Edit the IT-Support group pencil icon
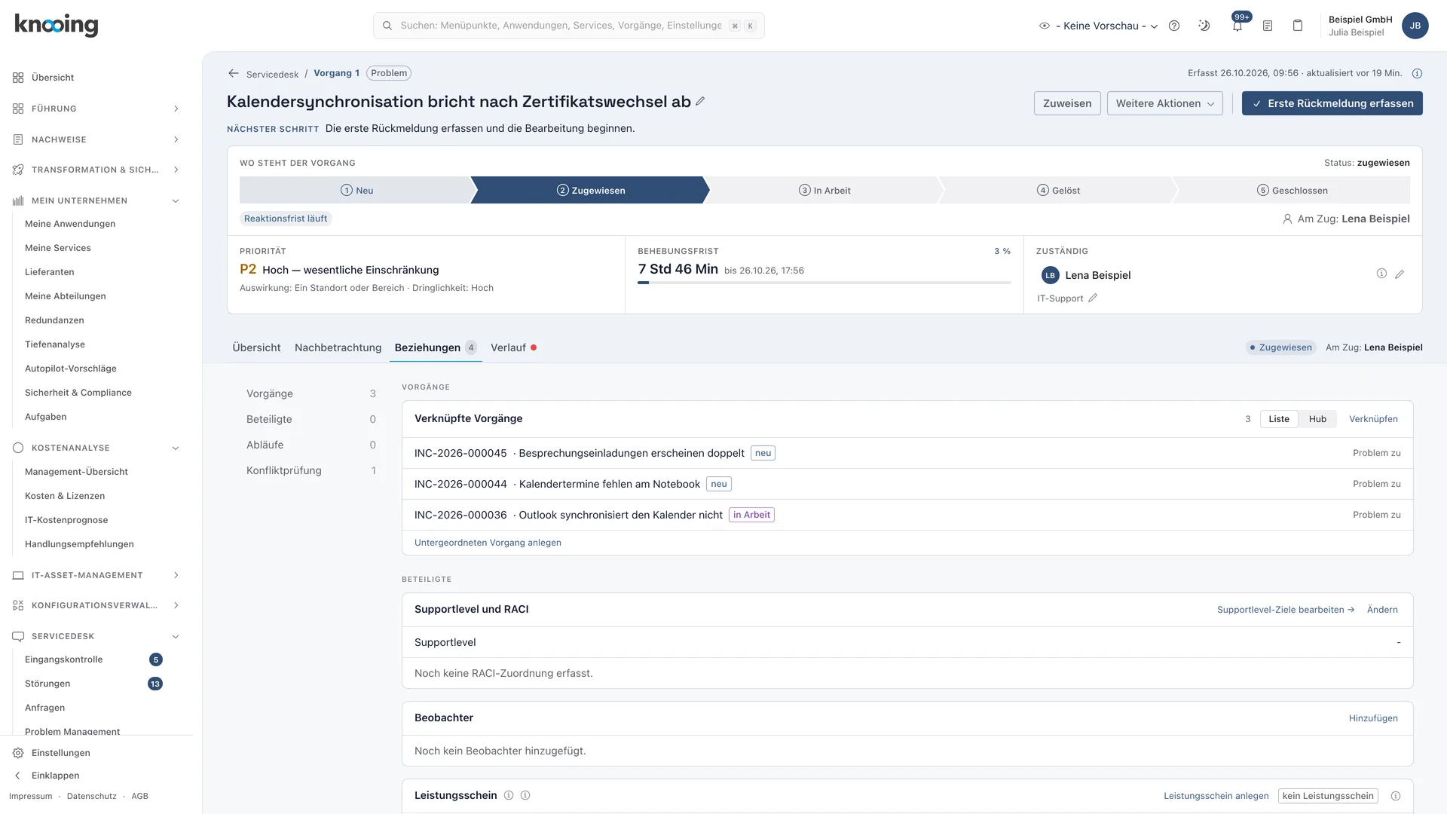1447x814 pixels. point(1093,298)
